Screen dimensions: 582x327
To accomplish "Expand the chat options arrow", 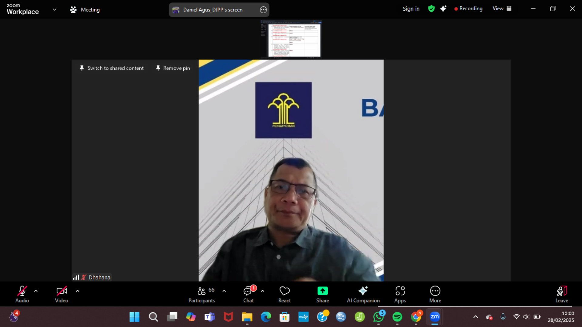I will (263, 291).
